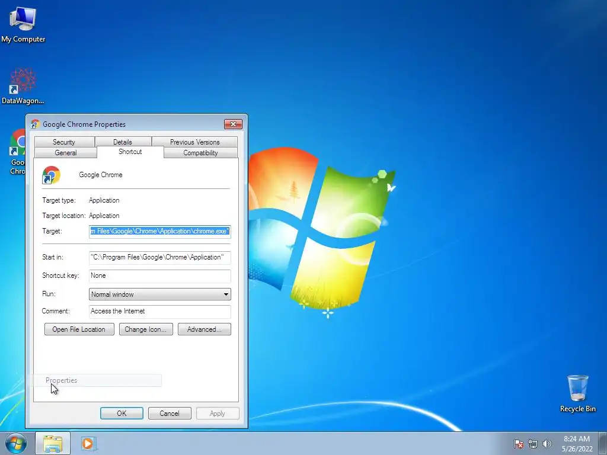Click the Properties context menu entry
The width and height of the screenshot is (607, 455).
tap(95, 380)
